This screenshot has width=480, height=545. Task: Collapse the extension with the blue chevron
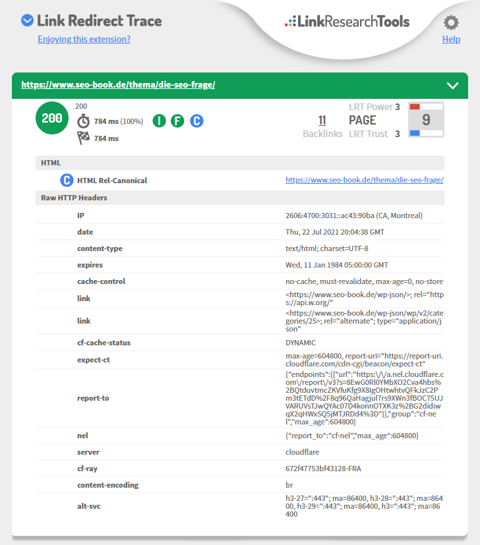pyautogui.click(x=27, y=20)
